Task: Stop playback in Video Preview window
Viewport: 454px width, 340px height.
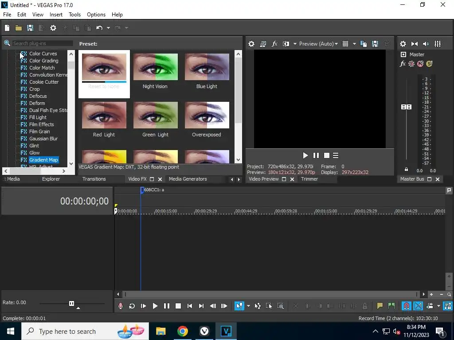Action: click(x=327, y=155)
